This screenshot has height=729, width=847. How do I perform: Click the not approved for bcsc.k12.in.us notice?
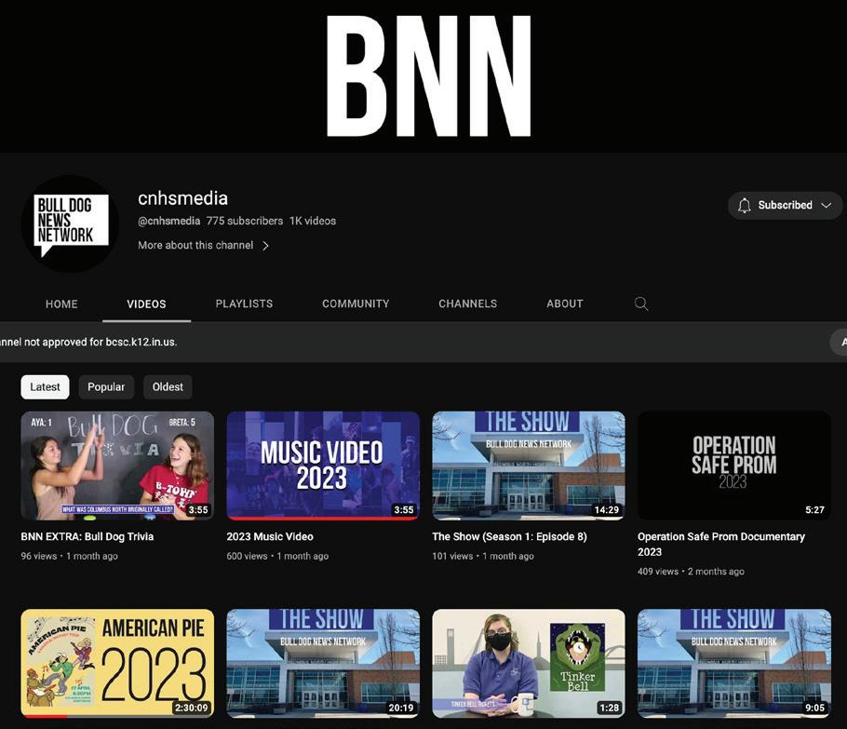[88, 342]
